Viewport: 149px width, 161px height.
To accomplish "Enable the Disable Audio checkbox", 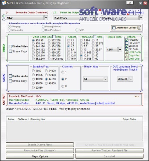I will point(10,76).
